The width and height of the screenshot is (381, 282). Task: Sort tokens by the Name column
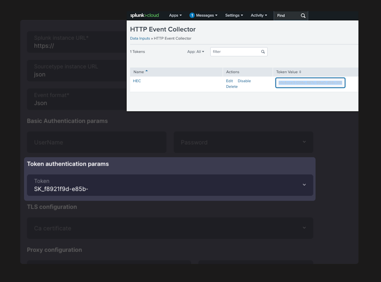pos(141,72)
